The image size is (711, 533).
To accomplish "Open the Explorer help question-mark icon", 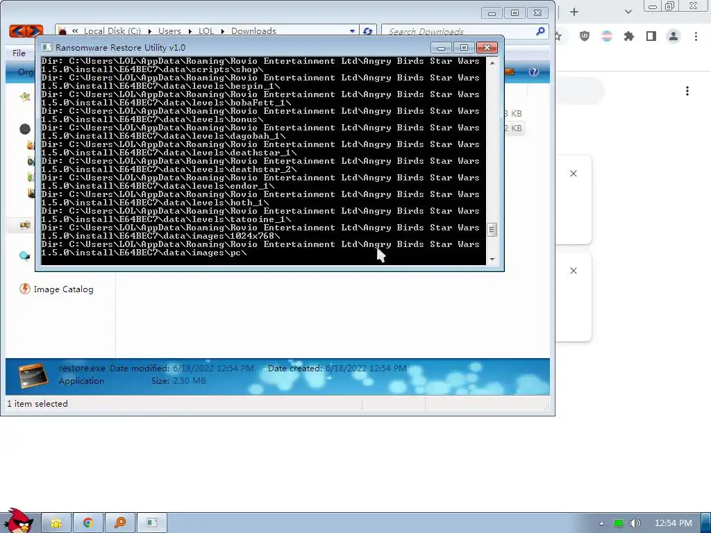I will click(x=534, y=71).
